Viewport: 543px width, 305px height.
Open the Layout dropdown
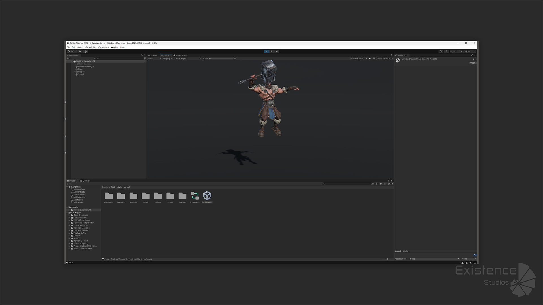click(469, 51)
